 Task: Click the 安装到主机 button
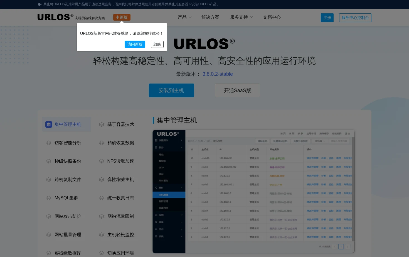coord(171,90)
